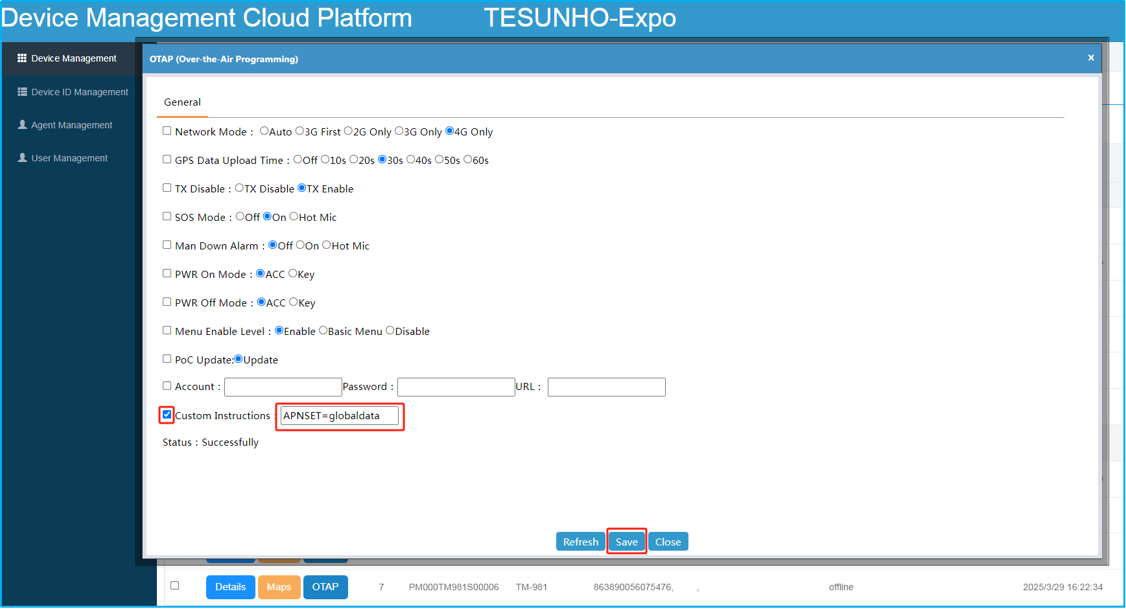The width and height of the screenshot is (1126, 609).
Task: Set Man Down Alarm to Off
Action: tap(272, 245)
